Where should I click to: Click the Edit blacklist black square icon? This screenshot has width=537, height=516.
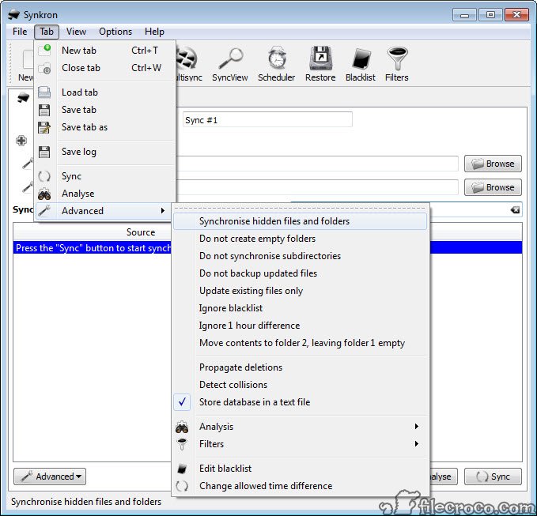[182, 469]
